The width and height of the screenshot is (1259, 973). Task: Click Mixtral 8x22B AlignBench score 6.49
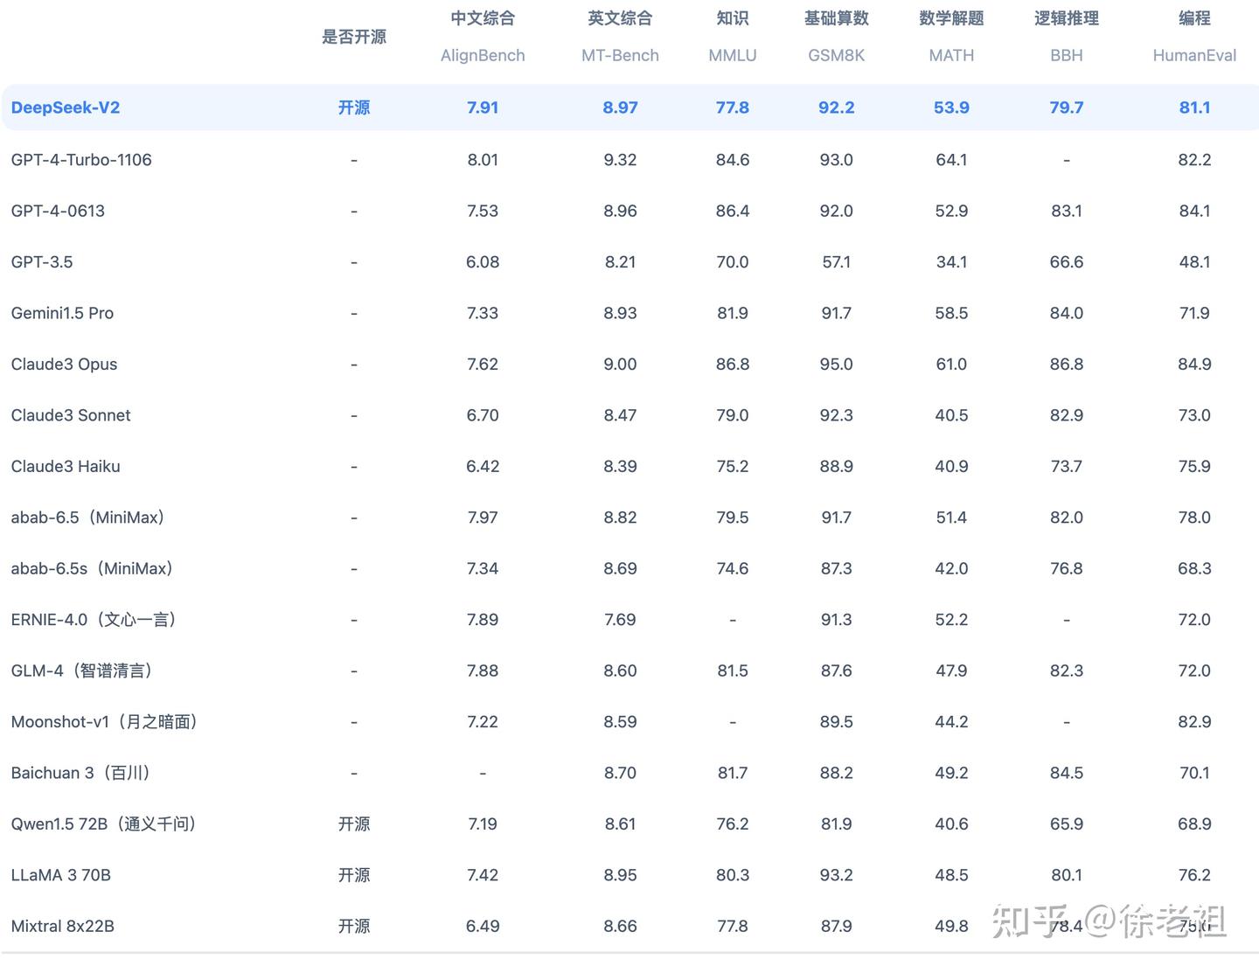(x=483, y=926)
